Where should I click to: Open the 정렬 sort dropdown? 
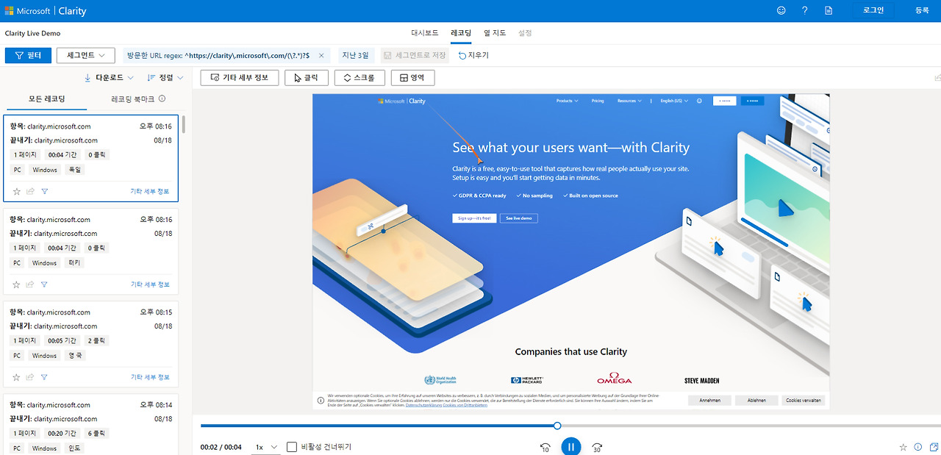point(165,77)
